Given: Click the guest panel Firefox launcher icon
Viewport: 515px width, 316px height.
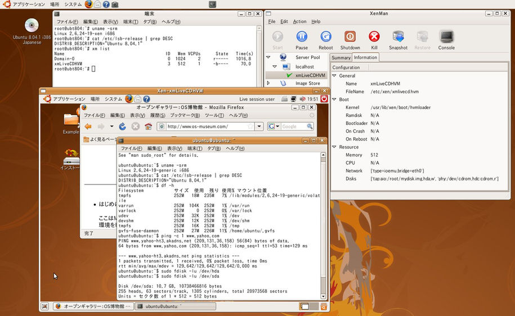Looking at the screenshot, I should [x=129, y=99].
